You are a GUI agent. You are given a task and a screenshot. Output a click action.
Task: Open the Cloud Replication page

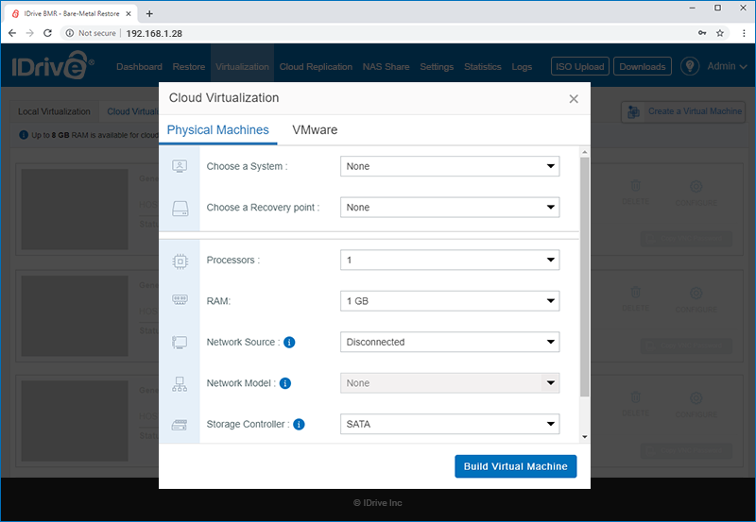(x=316, y=66)
